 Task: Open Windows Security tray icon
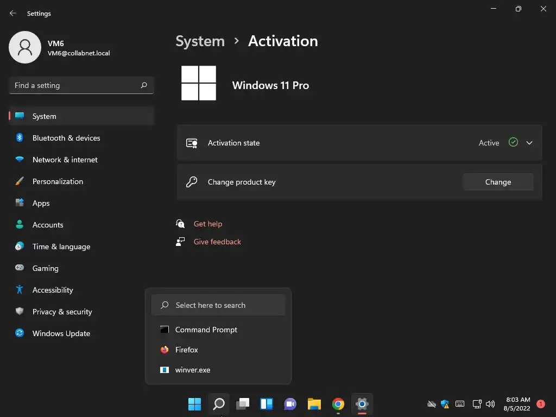coord(445,404)
